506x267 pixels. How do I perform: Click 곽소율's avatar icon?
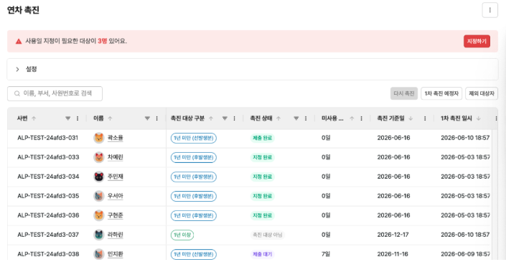coord(99,138)
